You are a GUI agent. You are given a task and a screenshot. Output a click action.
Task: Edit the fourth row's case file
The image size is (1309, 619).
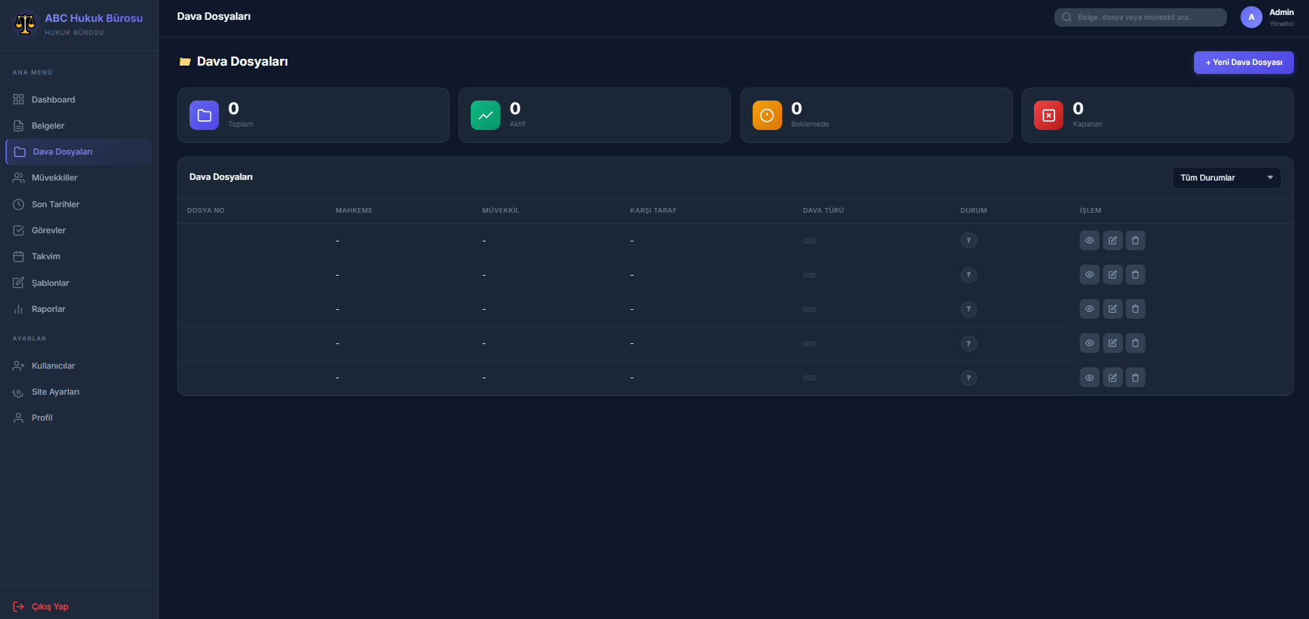click(x=1113, y=343)
